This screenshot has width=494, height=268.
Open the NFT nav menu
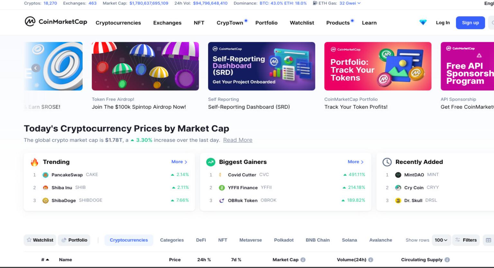coord(199,23)
